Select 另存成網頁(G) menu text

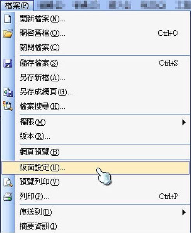tap(46, 92)
